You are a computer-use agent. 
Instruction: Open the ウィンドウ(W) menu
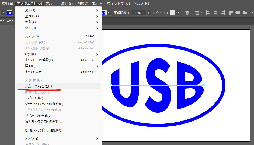pos(119,4)
